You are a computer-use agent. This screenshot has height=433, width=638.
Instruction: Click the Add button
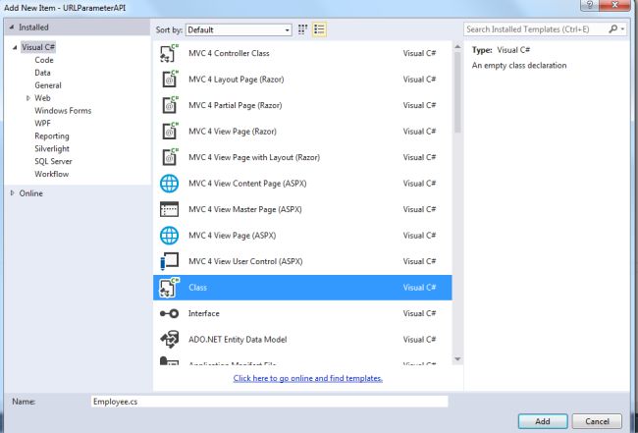coord(543,421)
